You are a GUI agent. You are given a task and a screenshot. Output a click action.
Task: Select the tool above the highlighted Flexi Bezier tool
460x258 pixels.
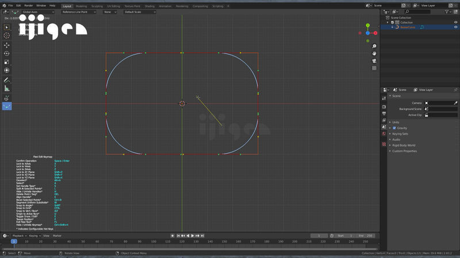[x=7, y=97]
